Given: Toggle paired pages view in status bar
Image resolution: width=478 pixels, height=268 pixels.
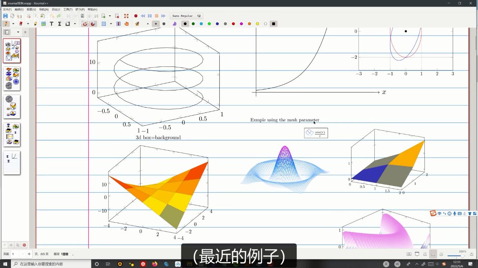Looking at the screenshot, I should coord(409,254).
